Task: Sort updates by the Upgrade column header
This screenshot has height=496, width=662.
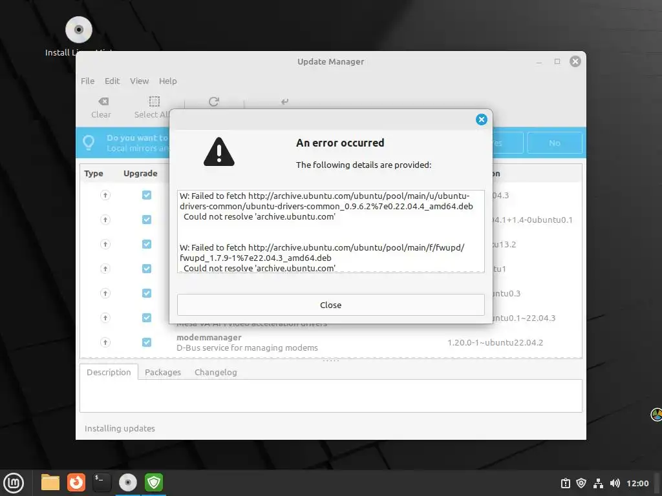Action: pos(140,173)
